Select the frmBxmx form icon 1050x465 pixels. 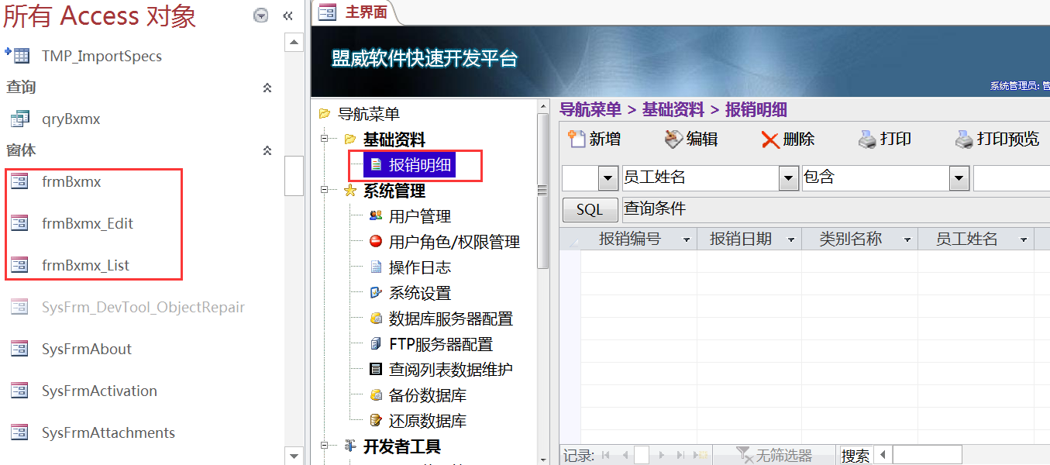19,181
